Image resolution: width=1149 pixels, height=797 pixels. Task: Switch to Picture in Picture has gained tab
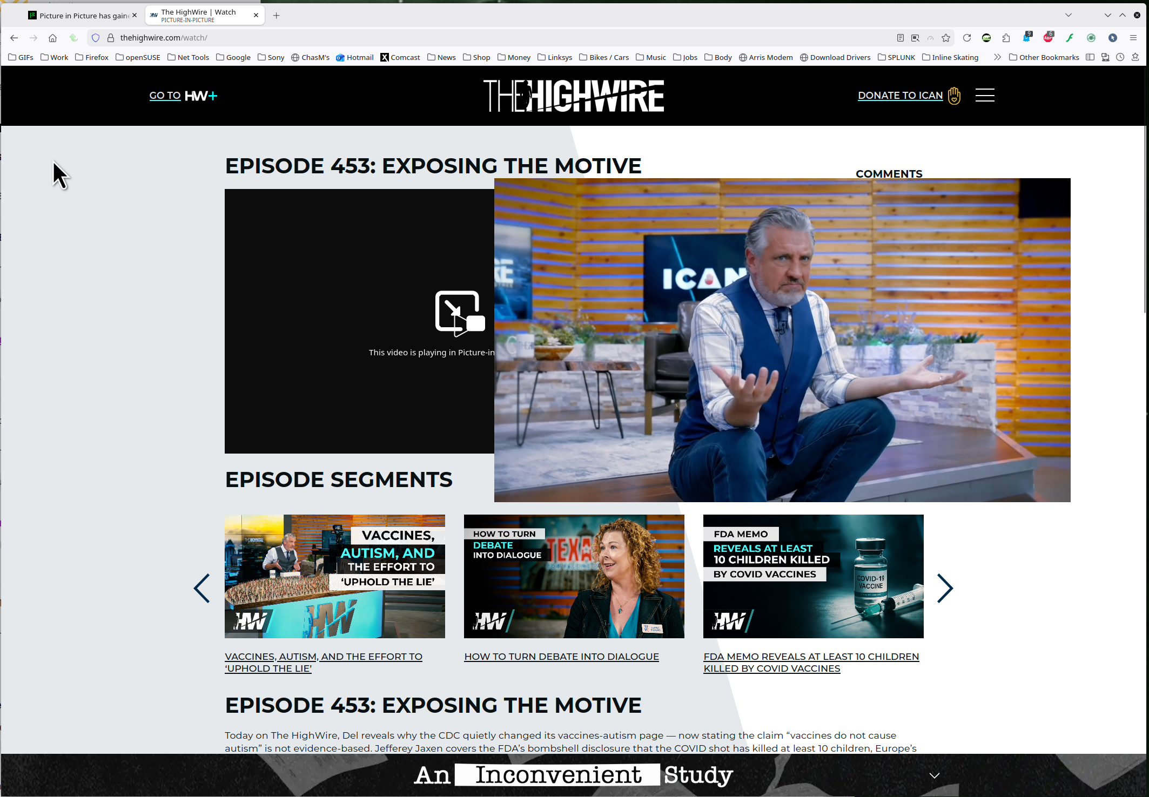pyautogui.click(x=81, y=16)
